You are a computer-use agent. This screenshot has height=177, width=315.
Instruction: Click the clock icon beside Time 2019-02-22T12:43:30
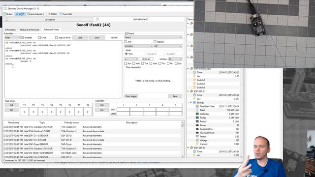[194, 72]
